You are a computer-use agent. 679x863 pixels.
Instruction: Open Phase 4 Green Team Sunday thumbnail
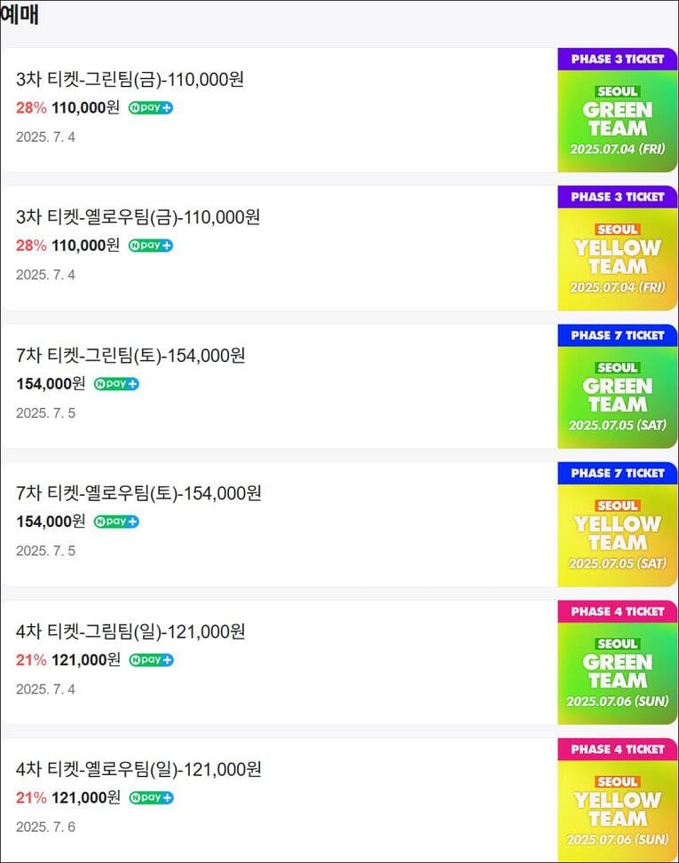[618, 663]
